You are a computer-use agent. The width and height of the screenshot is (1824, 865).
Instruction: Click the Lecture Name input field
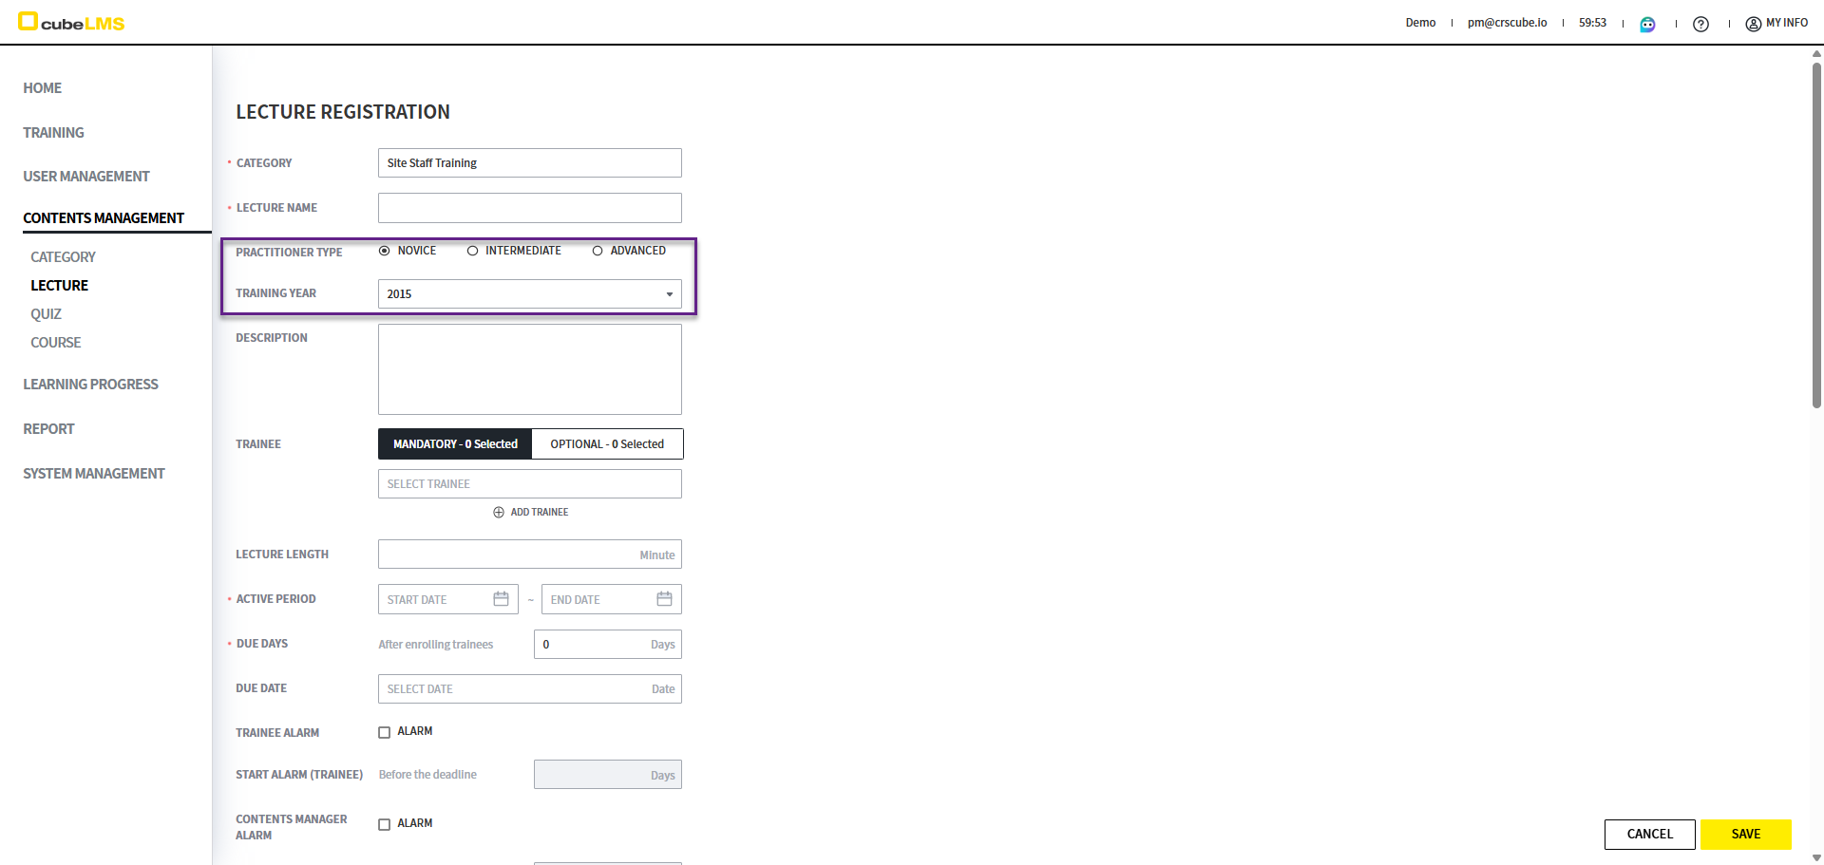pyautogui.click(x=529, y=208)
